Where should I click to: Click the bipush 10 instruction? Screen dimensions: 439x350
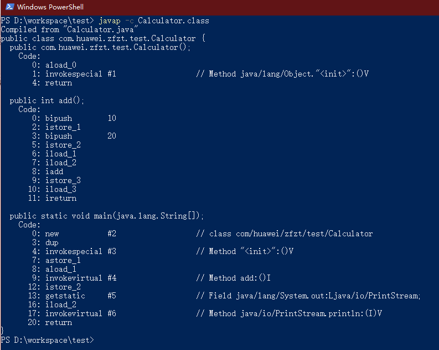(80, 118)
